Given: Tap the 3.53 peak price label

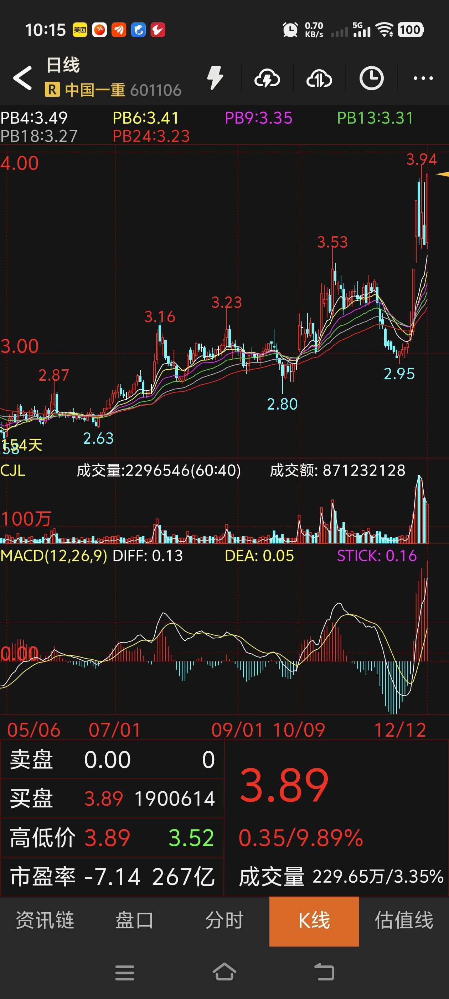Looking at the screenshot, I should click(x=332, y=242).
